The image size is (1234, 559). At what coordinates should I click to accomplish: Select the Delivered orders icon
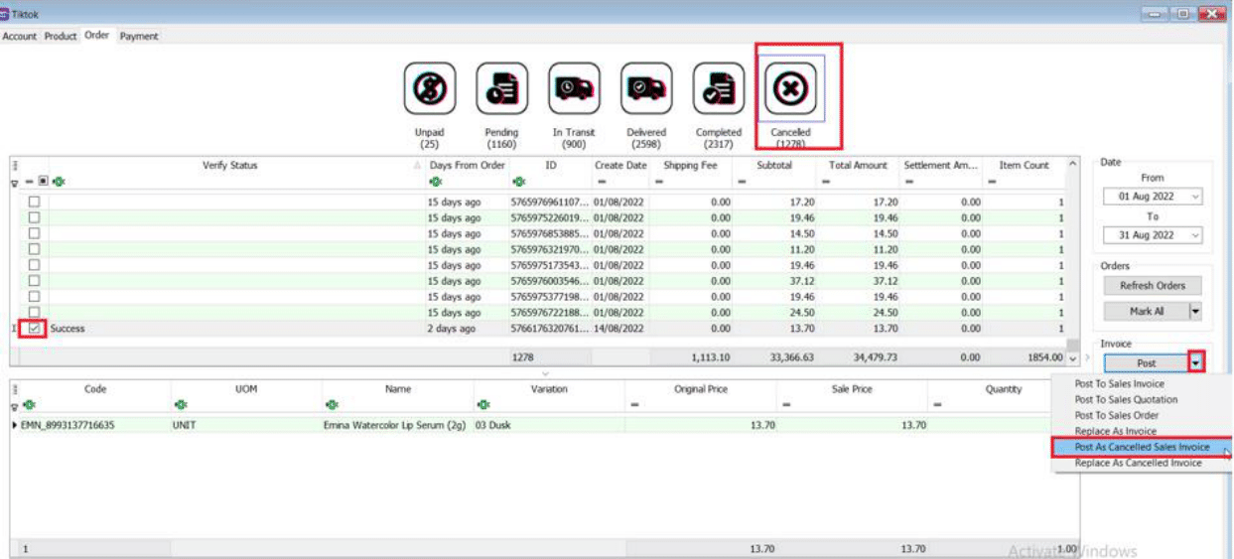click(x=646, y=88)
